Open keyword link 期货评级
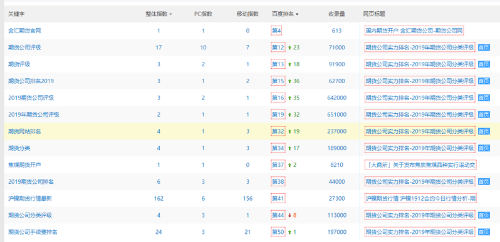500x242 pixels. click(x=19, y=64)
